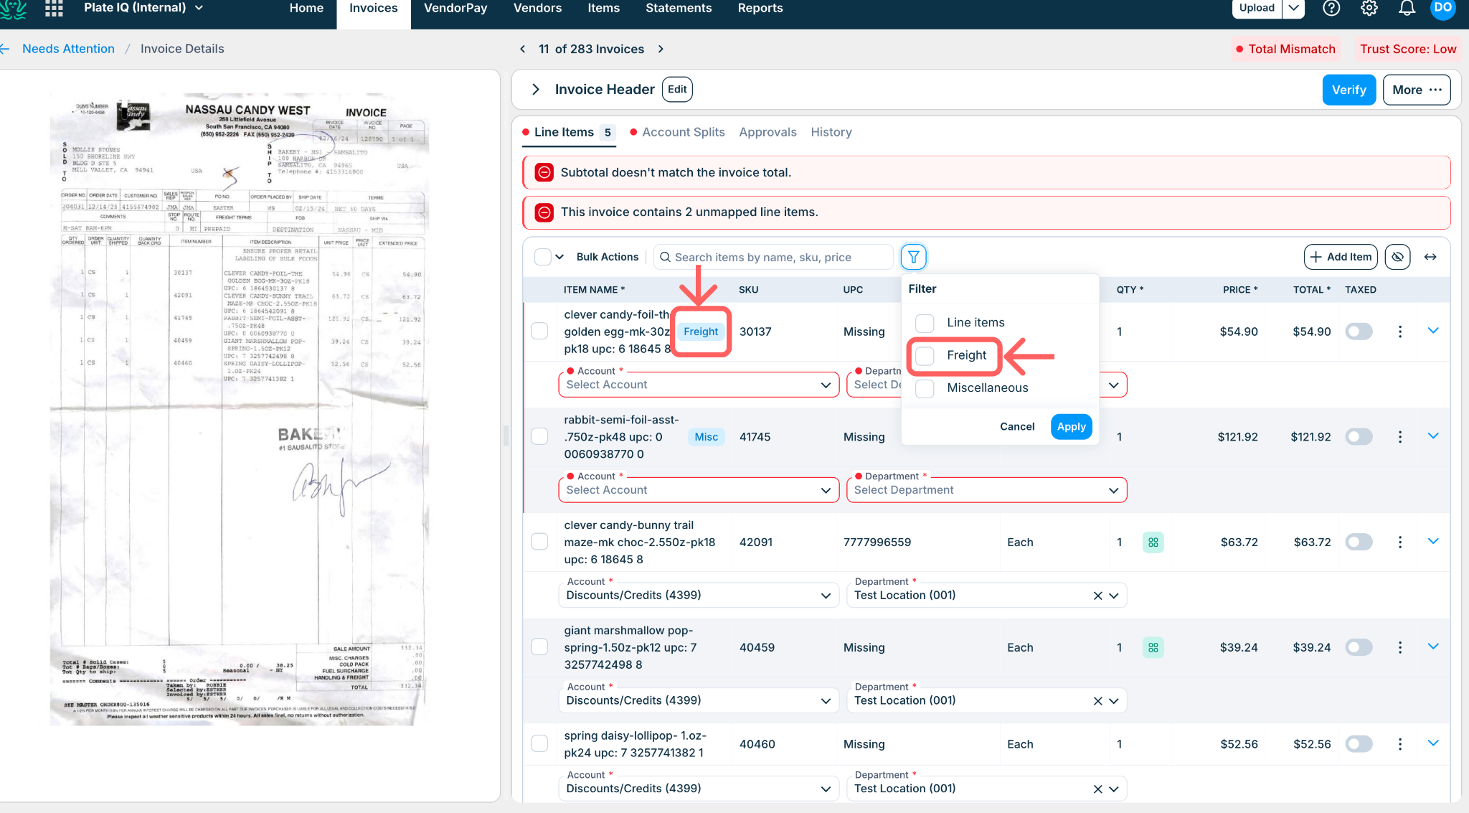Toggle taxed switch for SKU 40460
The image size is (1469, 813).
coord(1359,744)
